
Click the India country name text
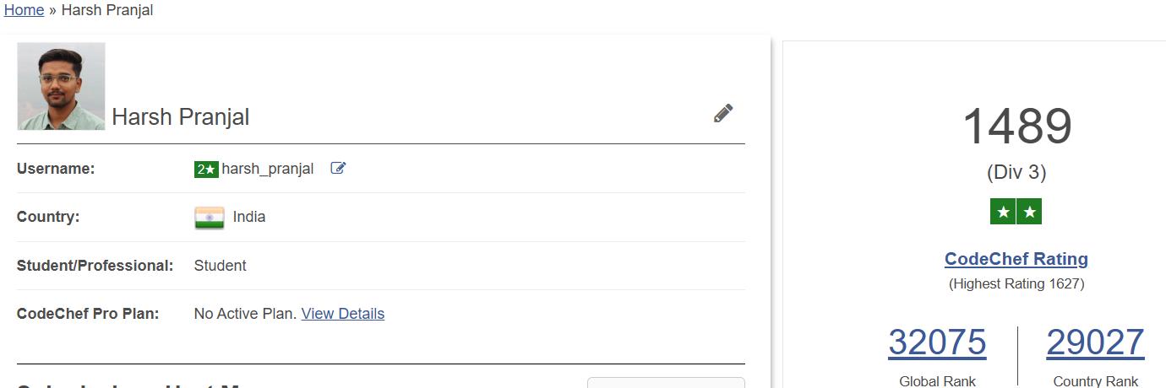248,217
